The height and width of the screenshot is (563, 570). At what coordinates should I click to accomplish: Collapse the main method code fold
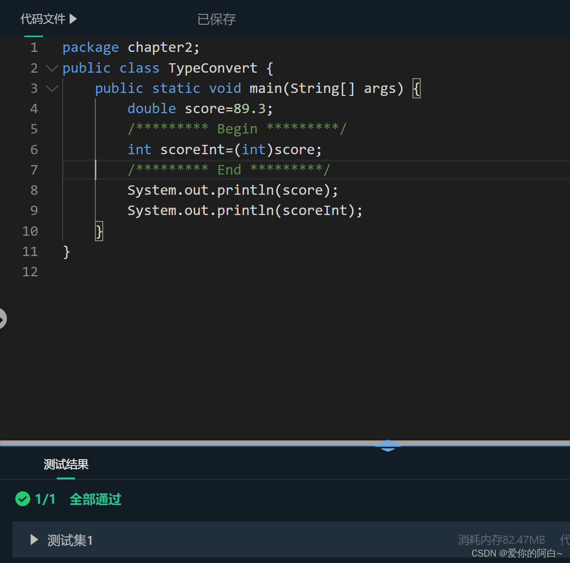click(51, 88)
